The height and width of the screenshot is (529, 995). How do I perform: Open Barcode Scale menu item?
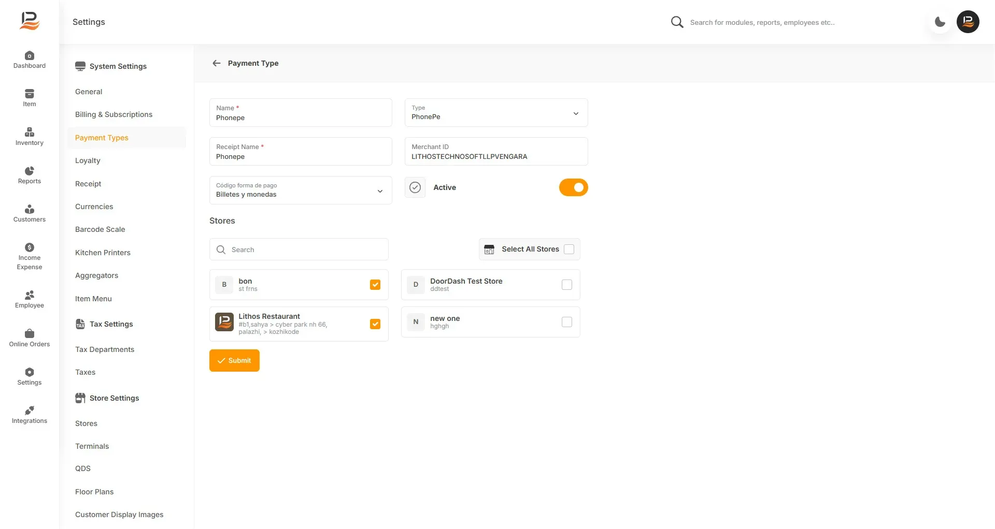click(100, 229)
